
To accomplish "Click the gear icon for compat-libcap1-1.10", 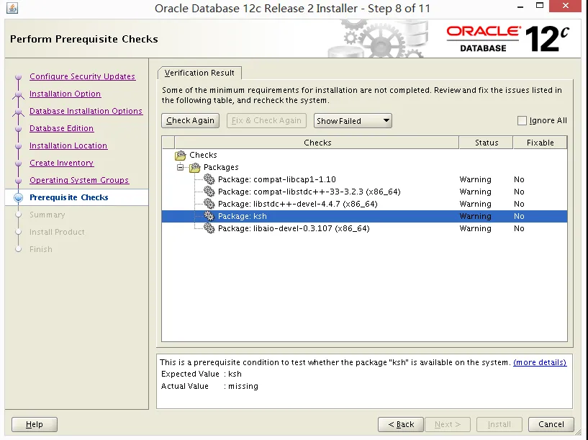I will (209, 179).
